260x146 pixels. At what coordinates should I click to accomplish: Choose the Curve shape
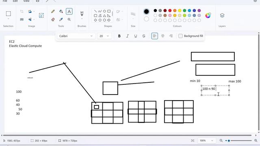point(100,11)
